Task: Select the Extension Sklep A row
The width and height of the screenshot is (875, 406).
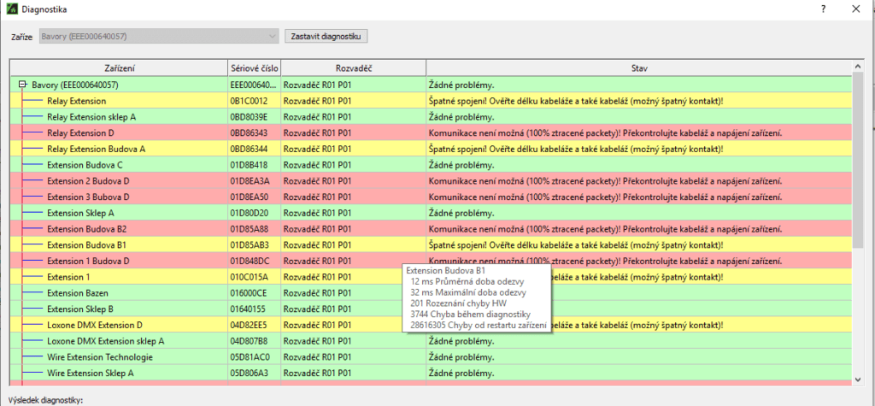Action: [432, 213]
